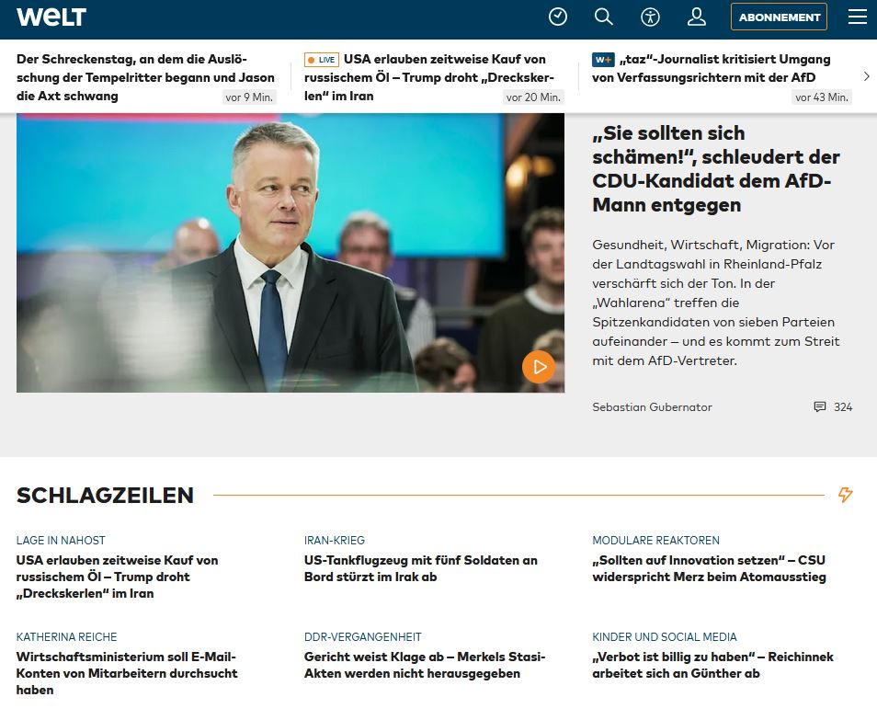Play the video on the main image
This screenshot has width=877, height=720.
pos(539,366)
